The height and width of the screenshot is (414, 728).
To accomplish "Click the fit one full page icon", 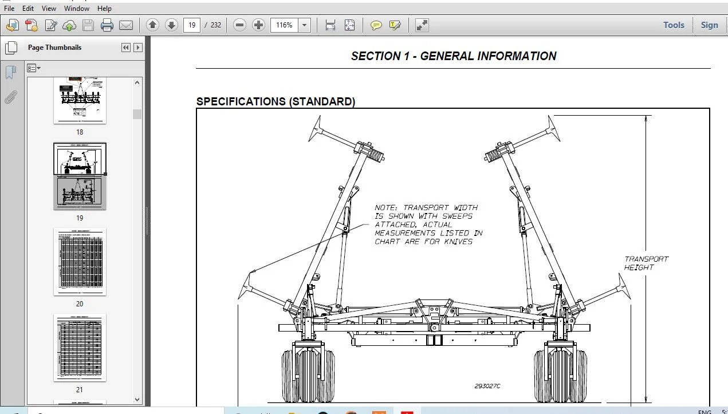I will click(x=350, y=25).
